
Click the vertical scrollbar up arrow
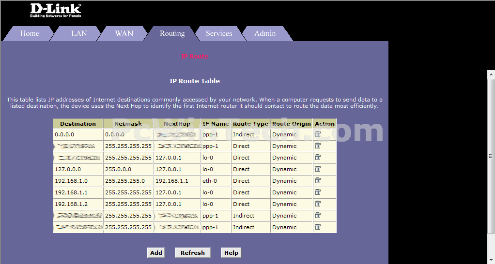click(x=491, y=74)
